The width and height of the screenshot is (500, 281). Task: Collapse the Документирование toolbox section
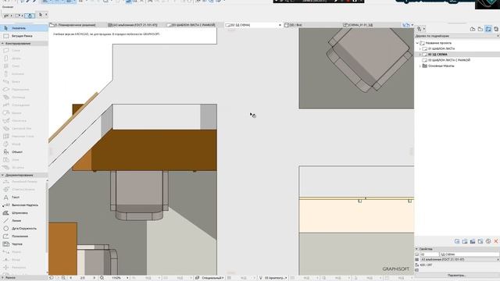pos(2,175)
